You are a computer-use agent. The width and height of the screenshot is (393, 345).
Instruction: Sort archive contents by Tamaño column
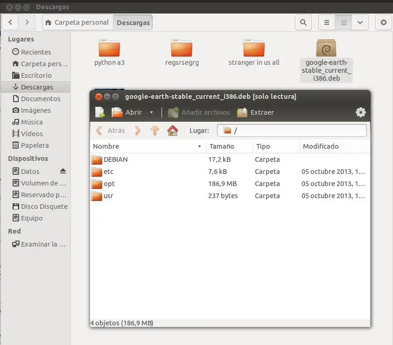[x=230, y=146]
